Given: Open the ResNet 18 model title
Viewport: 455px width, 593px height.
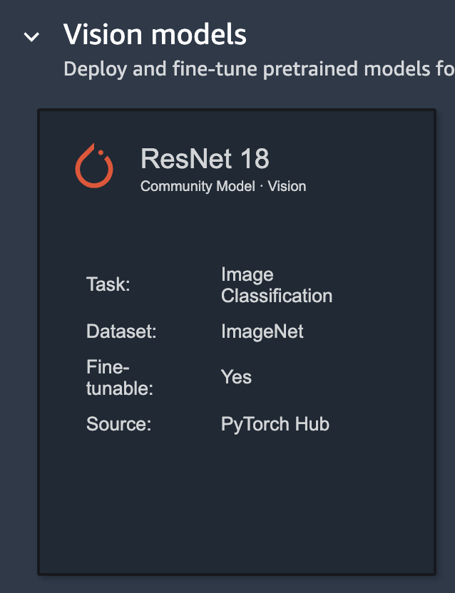Looking at the screenshot, I should pos(205,158).
